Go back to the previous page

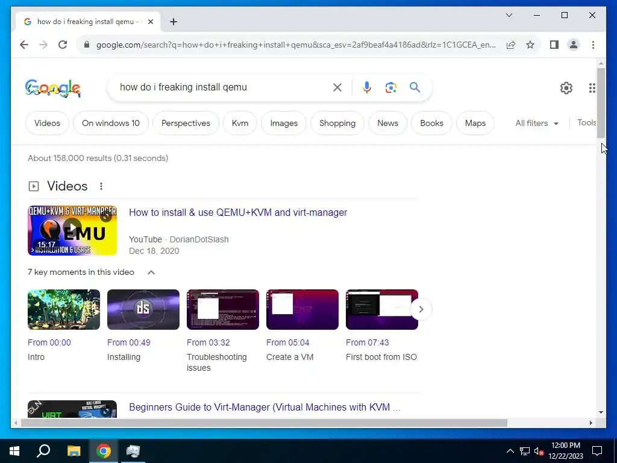pos(24,45)
